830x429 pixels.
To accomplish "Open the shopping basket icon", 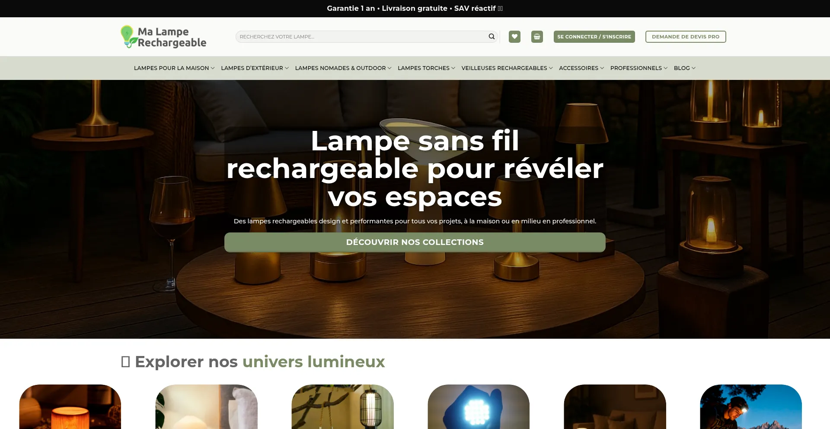I will pyautogui.click(x=537, y=37).
